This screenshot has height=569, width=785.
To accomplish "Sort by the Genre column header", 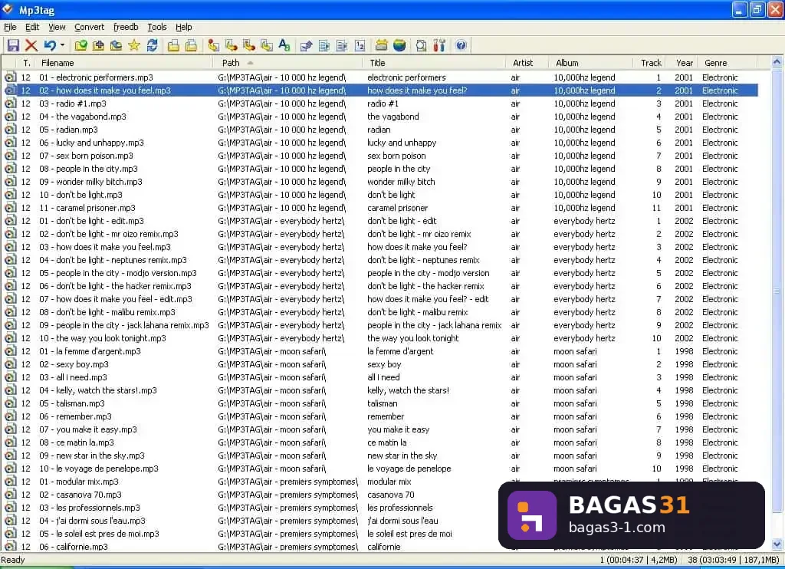I will tap(728, 63).
